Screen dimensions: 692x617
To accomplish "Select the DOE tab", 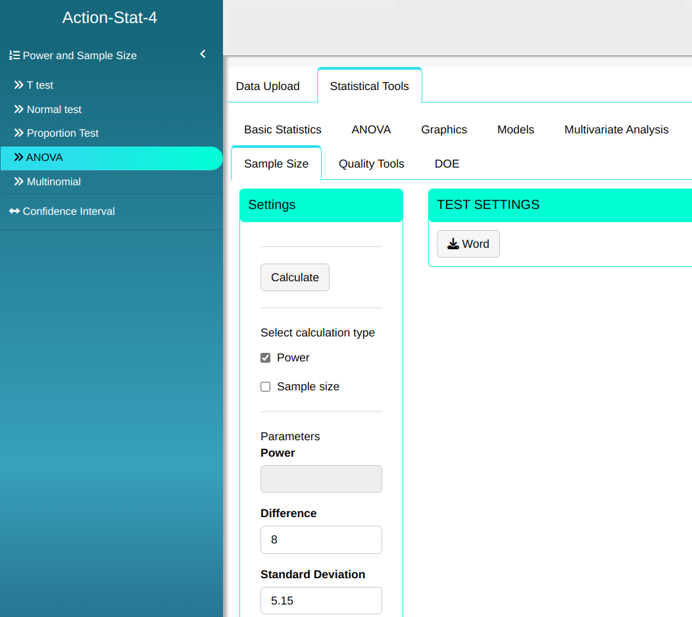I will pos(447,164).
